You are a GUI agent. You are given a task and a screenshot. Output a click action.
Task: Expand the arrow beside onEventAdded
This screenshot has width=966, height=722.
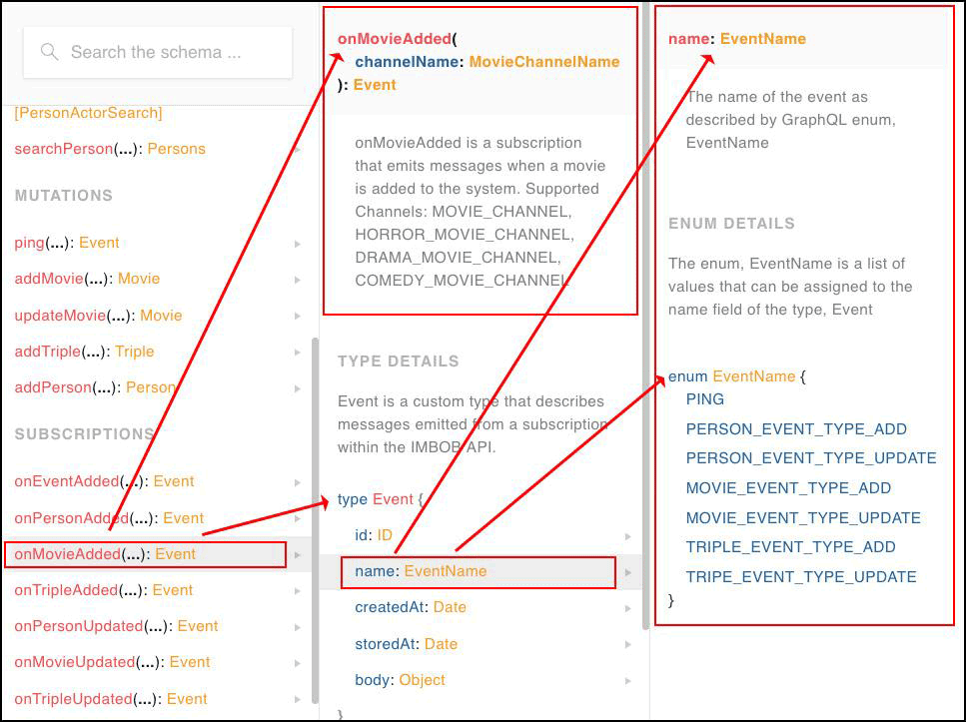(x=298, y=482)
